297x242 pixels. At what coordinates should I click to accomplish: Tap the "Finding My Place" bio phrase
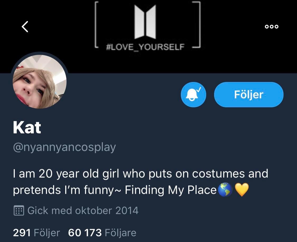pos(171,190)
